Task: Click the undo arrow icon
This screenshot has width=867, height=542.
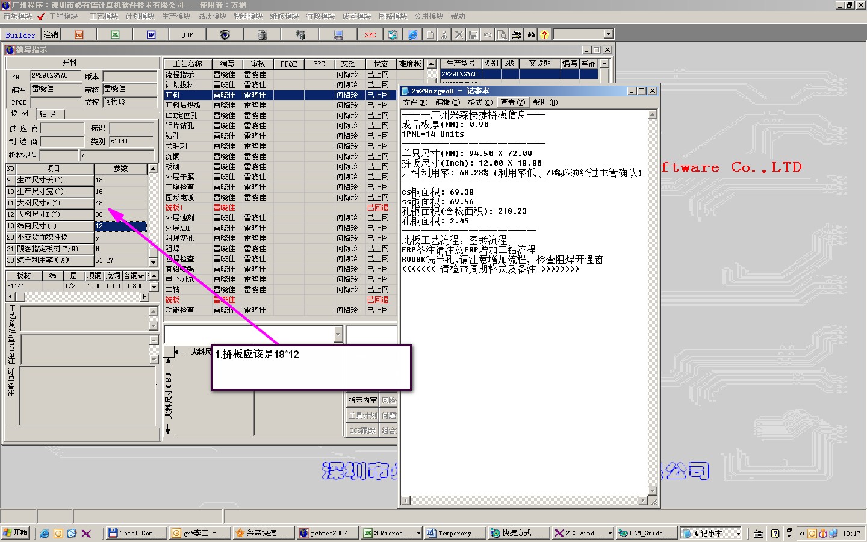Action: coord(488,35)
